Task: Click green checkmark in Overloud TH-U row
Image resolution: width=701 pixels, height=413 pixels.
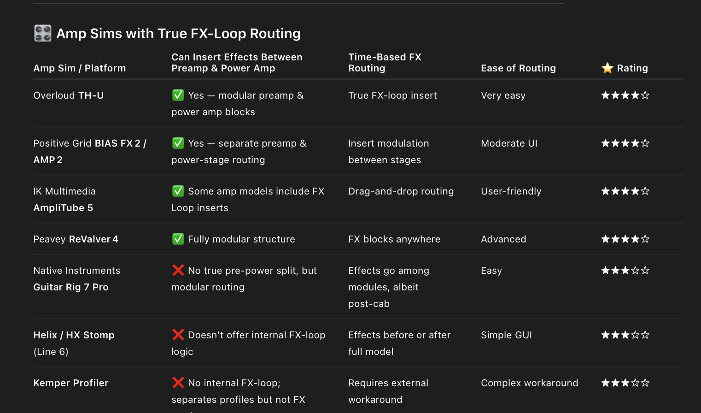Action: click(178, 95)
